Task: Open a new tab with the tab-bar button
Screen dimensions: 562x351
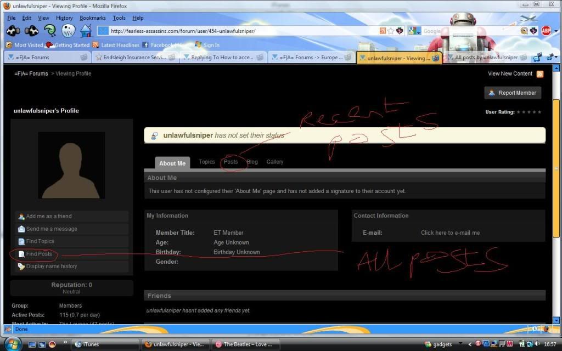Action: pos(537,57)
